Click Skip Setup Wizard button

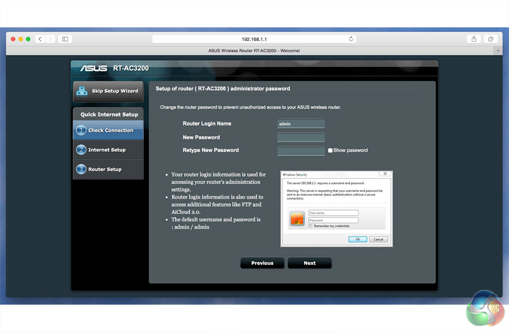point(108,91)
